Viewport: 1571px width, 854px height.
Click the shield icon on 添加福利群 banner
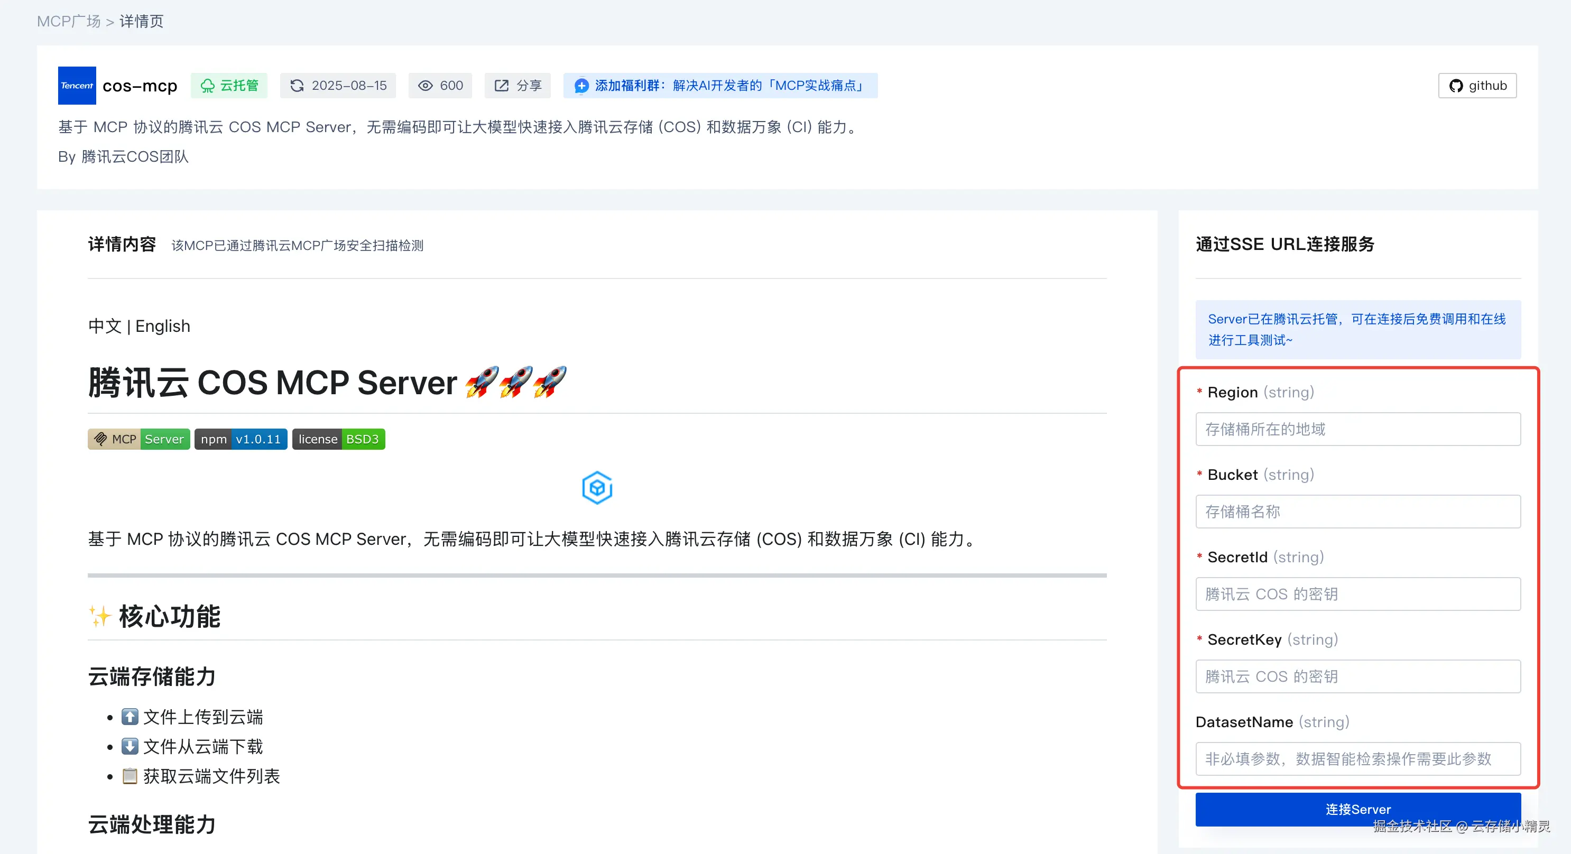(581, 86)
